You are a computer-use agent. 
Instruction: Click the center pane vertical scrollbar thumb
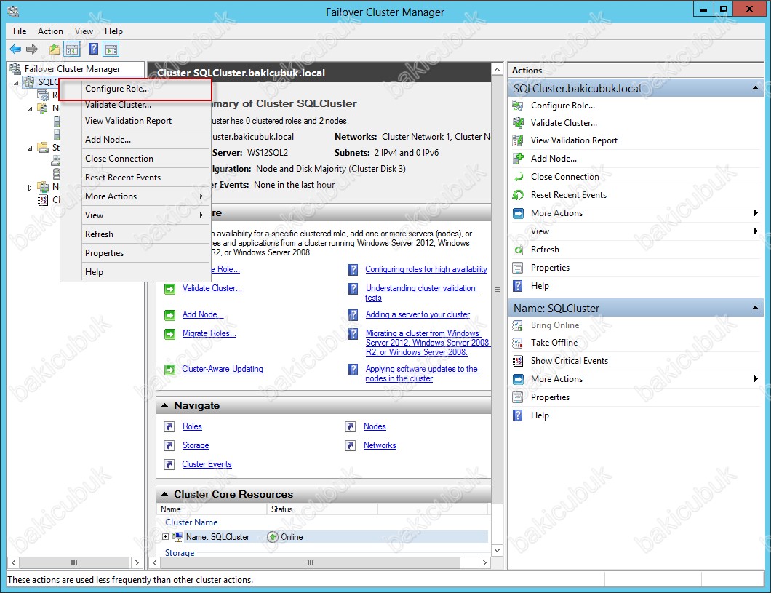point(497,290)
